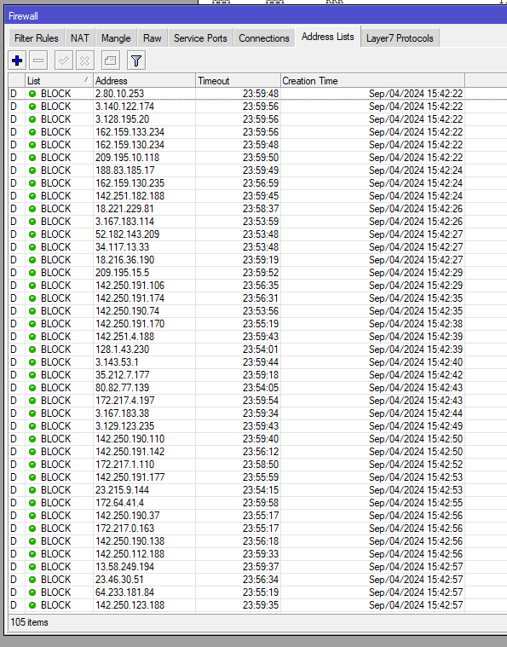Select the row with address 3.167.183.38

click(257, 413)
